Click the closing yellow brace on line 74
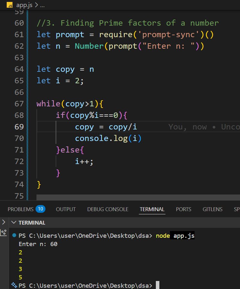240x289 pixels. click(x=39, y=185)
